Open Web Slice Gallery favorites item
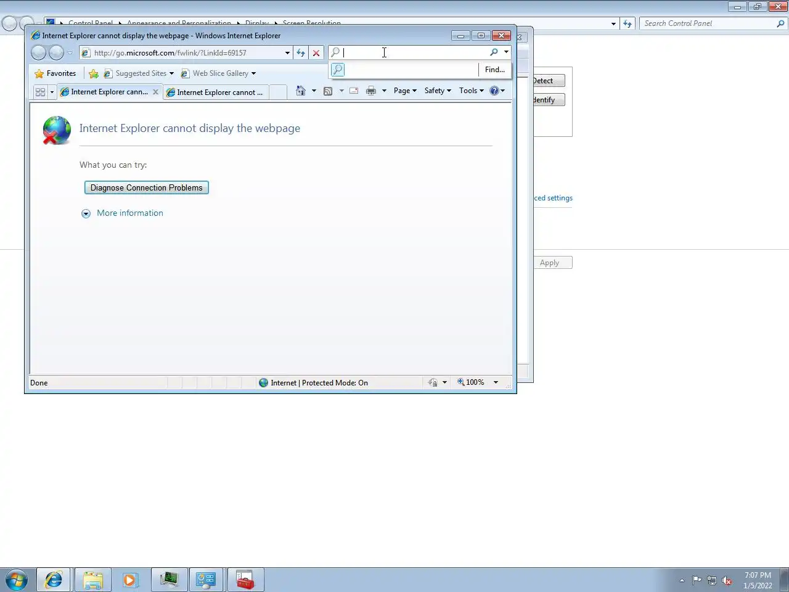Viewport: 789px width, 592px height. 218,73
